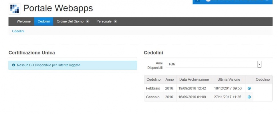Screen dimensions: 278x114
Task: Click small square icon in blue user bar
Action: [x=198, y=1]
